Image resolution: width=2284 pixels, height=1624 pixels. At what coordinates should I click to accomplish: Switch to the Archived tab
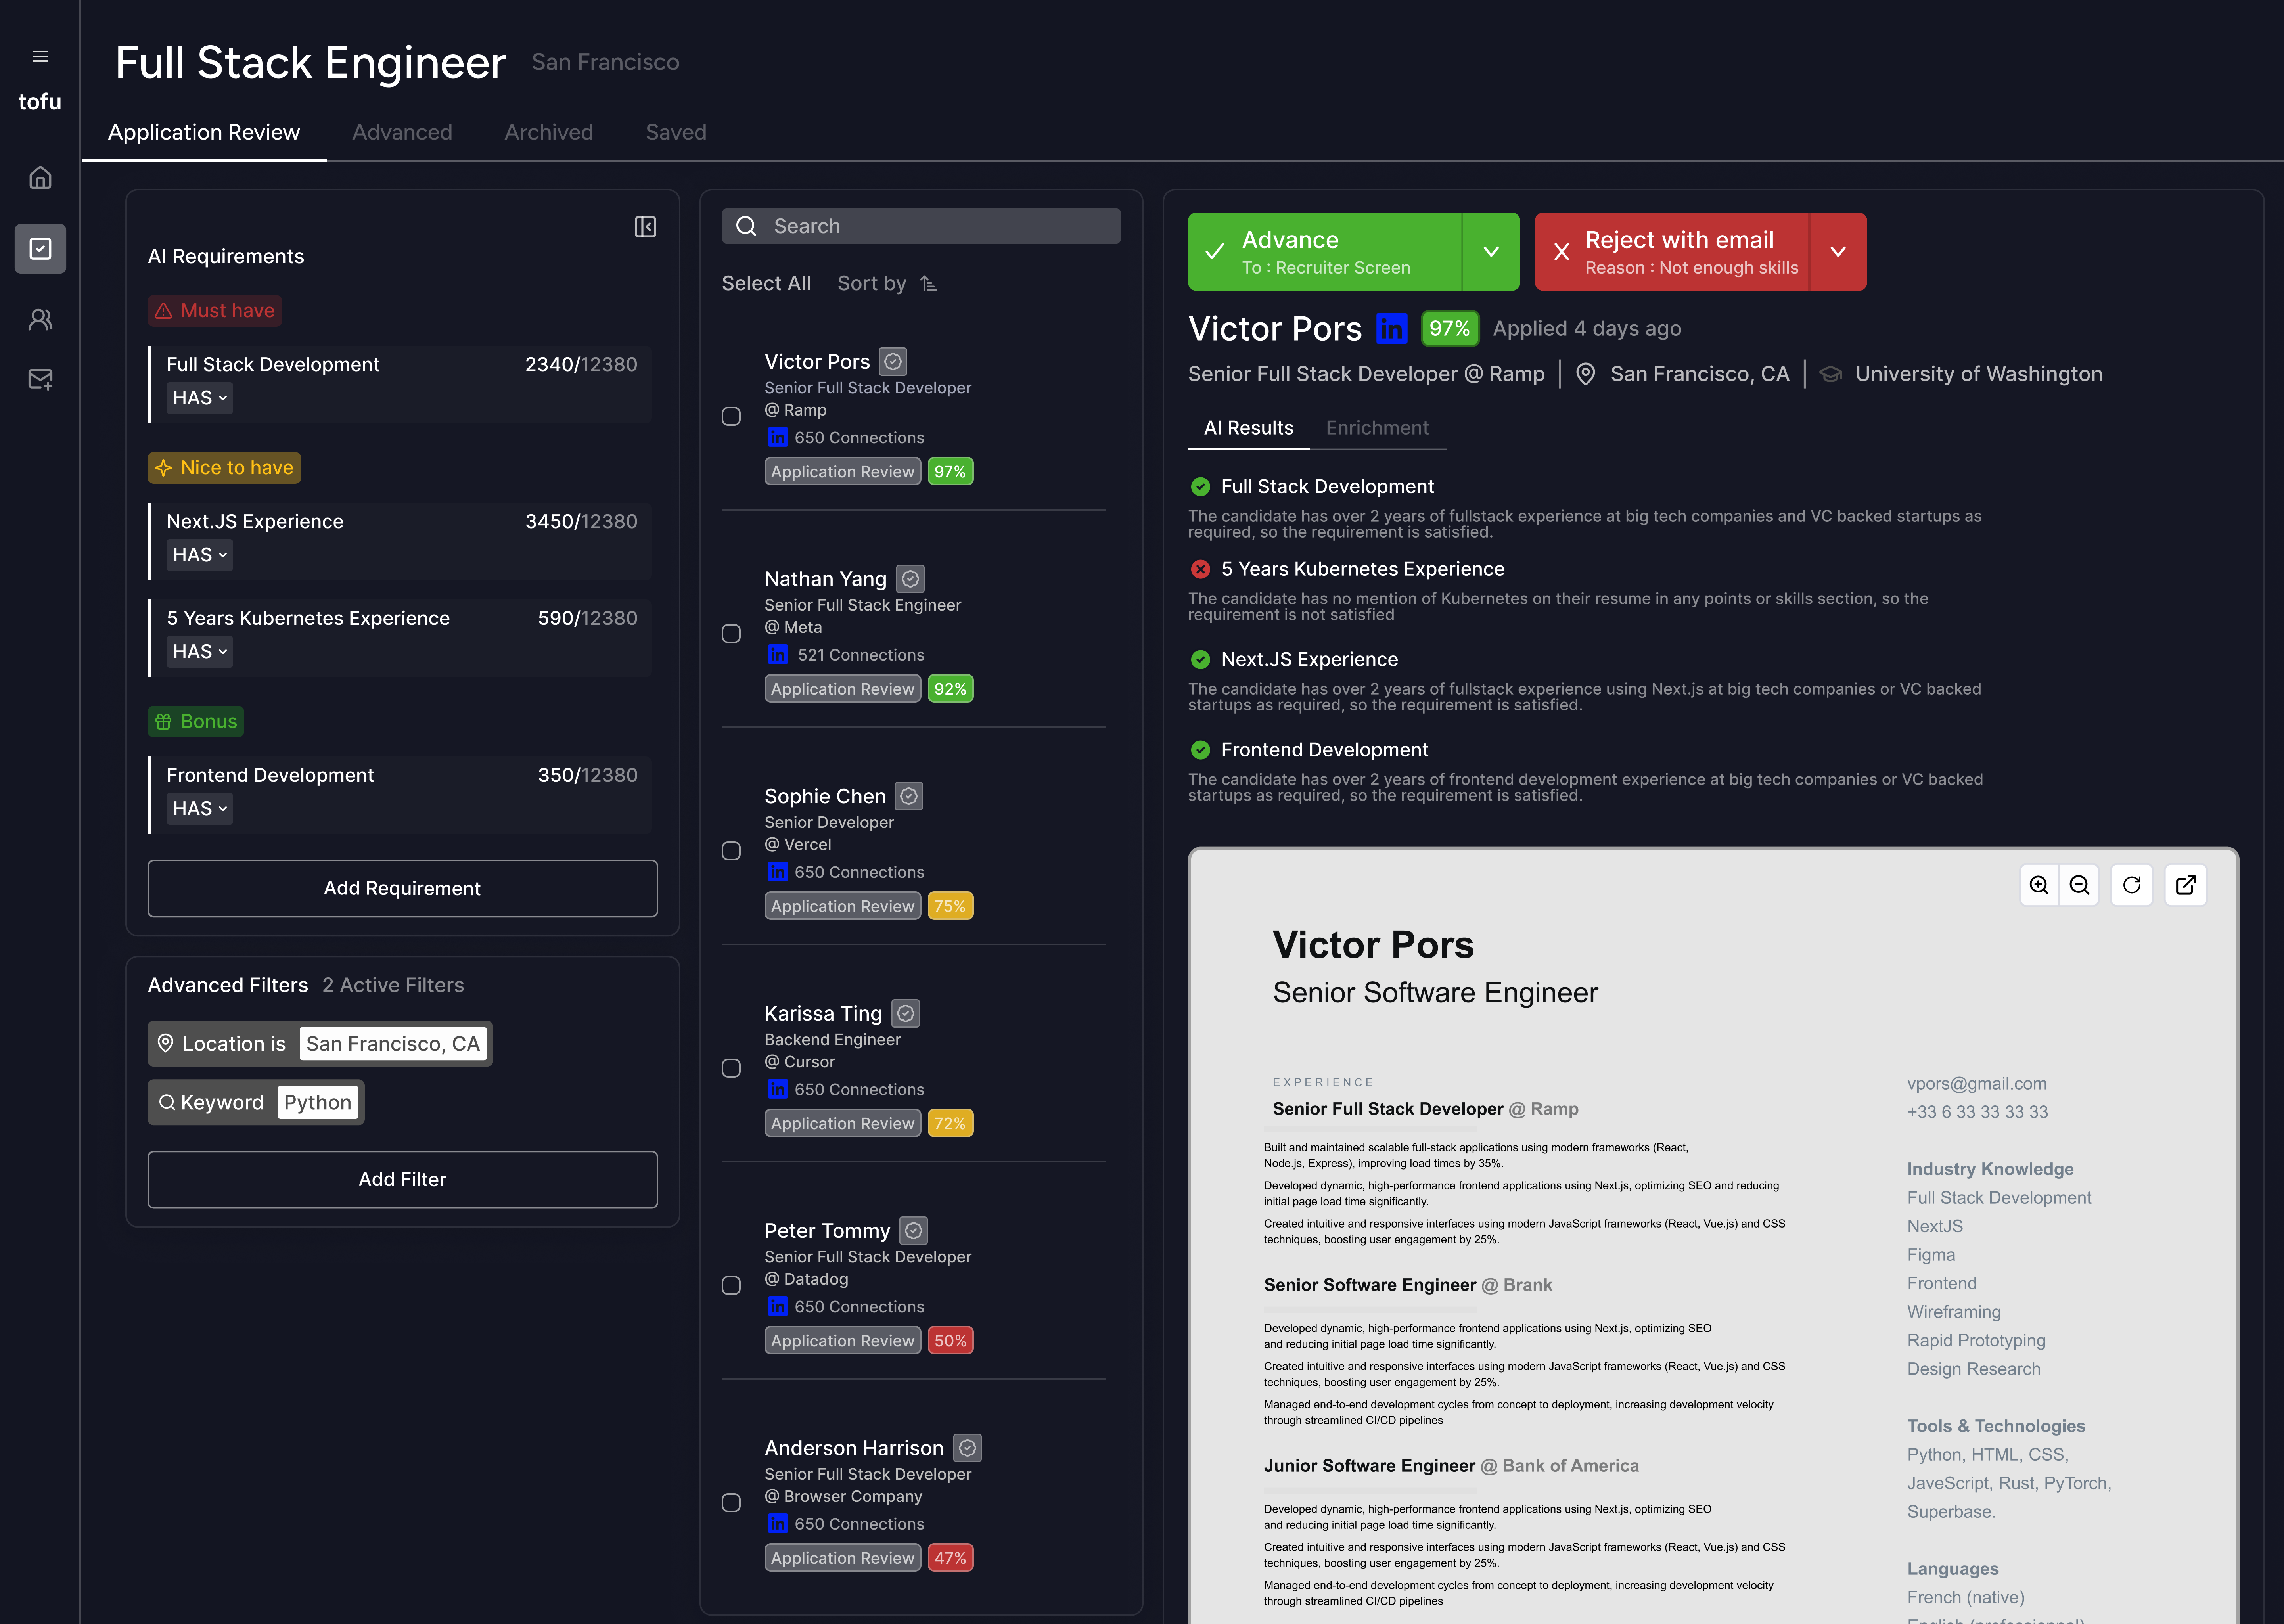pos(549,132)
